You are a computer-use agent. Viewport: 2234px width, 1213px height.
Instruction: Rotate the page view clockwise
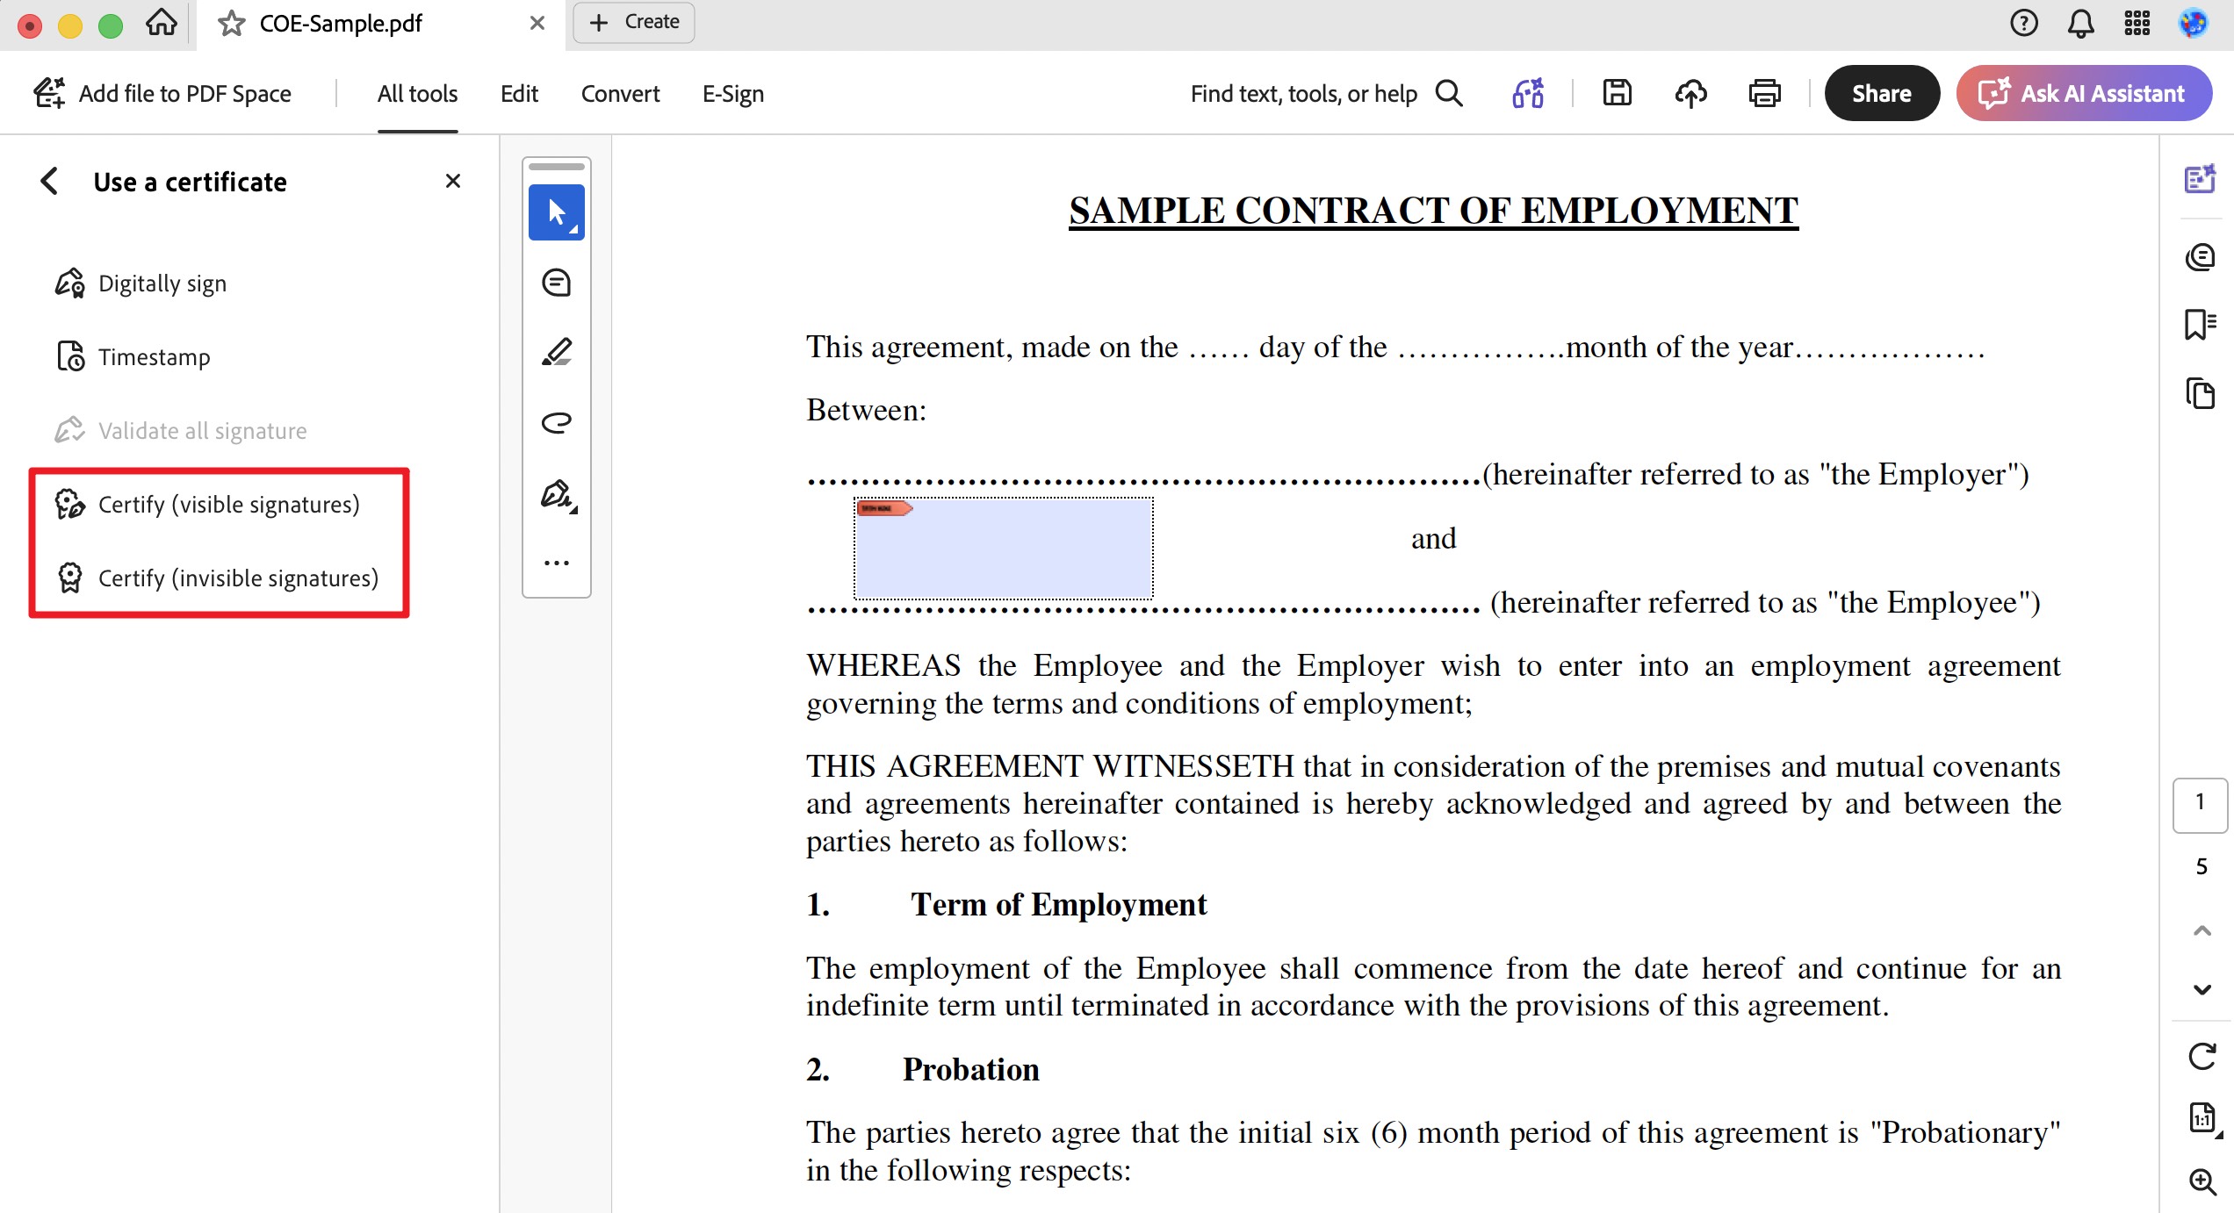[2202, 1056]
